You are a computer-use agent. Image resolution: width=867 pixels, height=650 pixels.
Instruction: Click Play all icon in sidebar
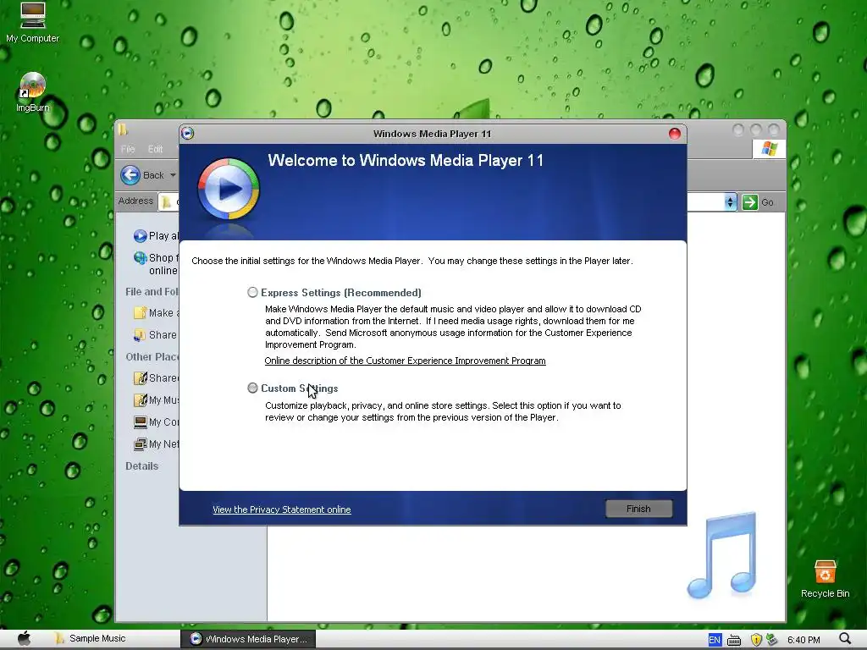click(140, 236)
